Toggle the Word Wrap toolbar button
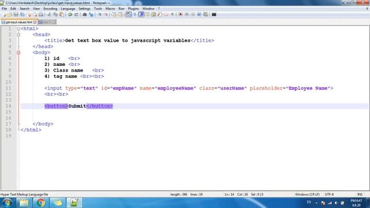Screen dimensions: 370x208 (x=128, y=14)
